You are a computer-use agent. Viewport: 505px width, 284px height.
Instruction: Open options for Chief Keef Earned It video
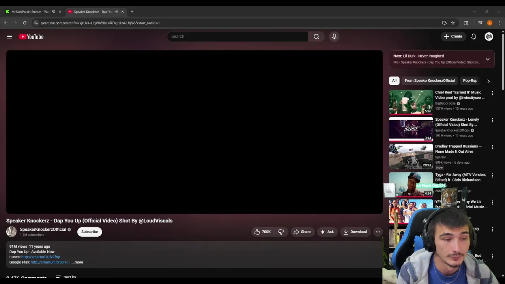tap(492, 93)
